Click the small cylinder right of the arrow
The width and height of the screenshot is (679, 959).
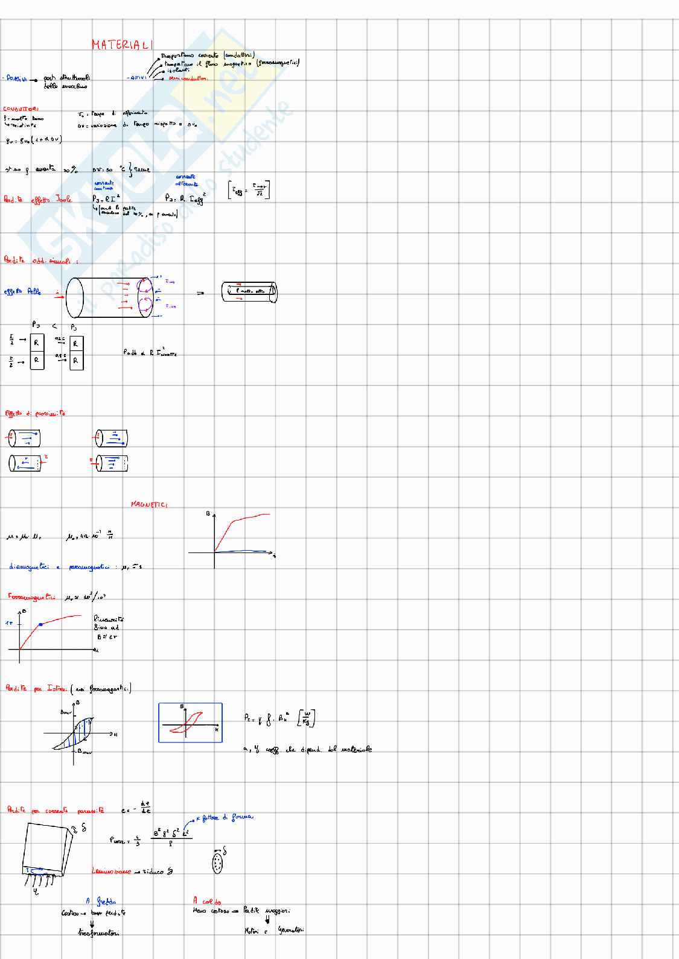[x=249, y=292]
